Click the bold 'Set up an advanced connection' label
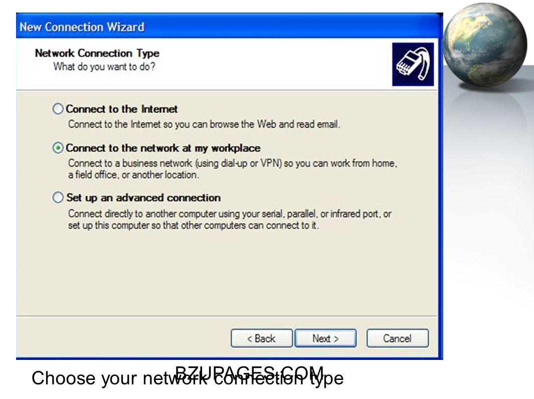 click(x=143, y=197)
